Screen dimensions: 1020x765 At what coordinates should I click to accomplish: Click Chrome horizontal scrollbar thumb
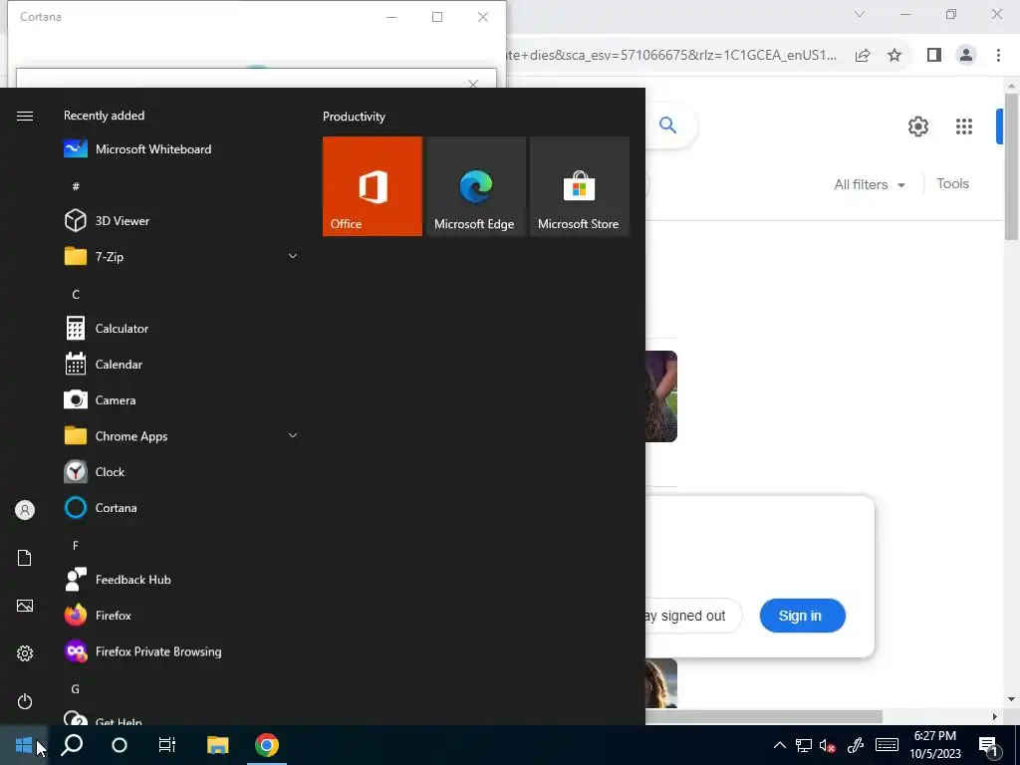(x=764, y=716)
